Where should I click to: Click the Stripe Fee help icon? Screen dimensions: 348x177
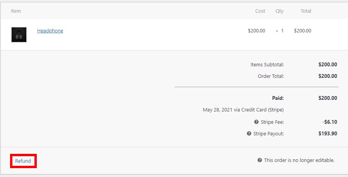256,122
